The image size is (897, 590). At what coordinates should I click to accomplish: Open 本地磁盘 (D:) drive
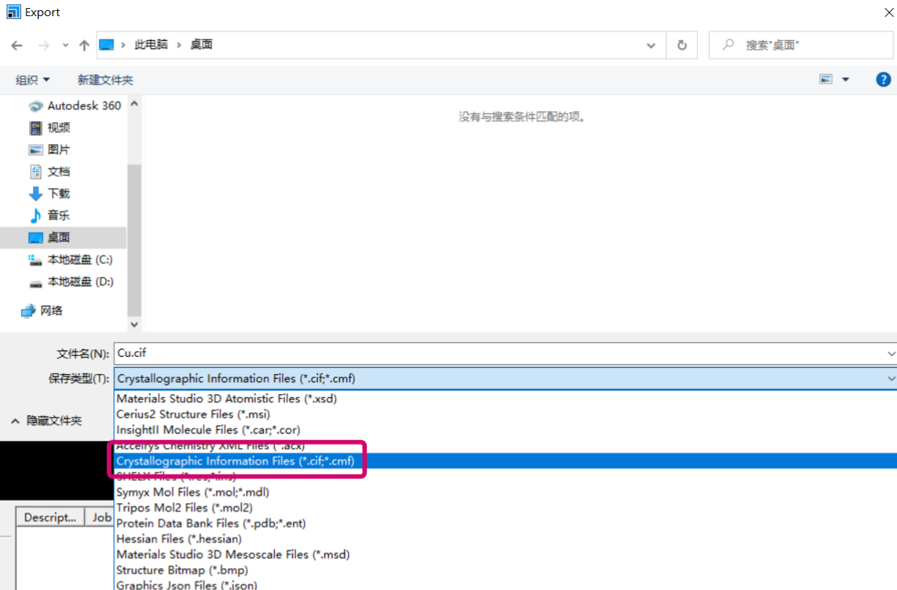(x=71, y=281)
